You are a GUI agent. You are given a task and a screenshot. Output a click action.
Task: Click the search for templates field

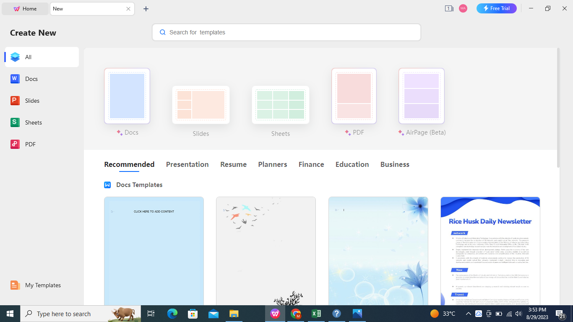click(286, 32)
